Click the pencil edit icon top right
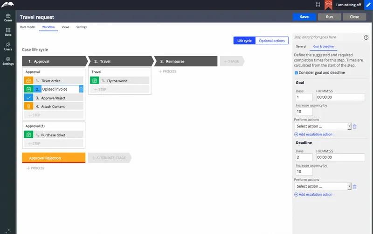 coord(368,5)
